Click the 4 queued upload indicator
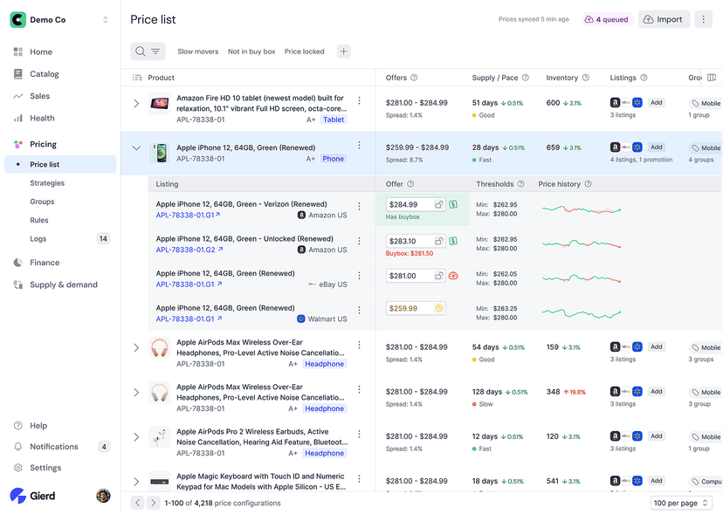The height and width of the screenshot is (514, 723). tap(605, 18)
